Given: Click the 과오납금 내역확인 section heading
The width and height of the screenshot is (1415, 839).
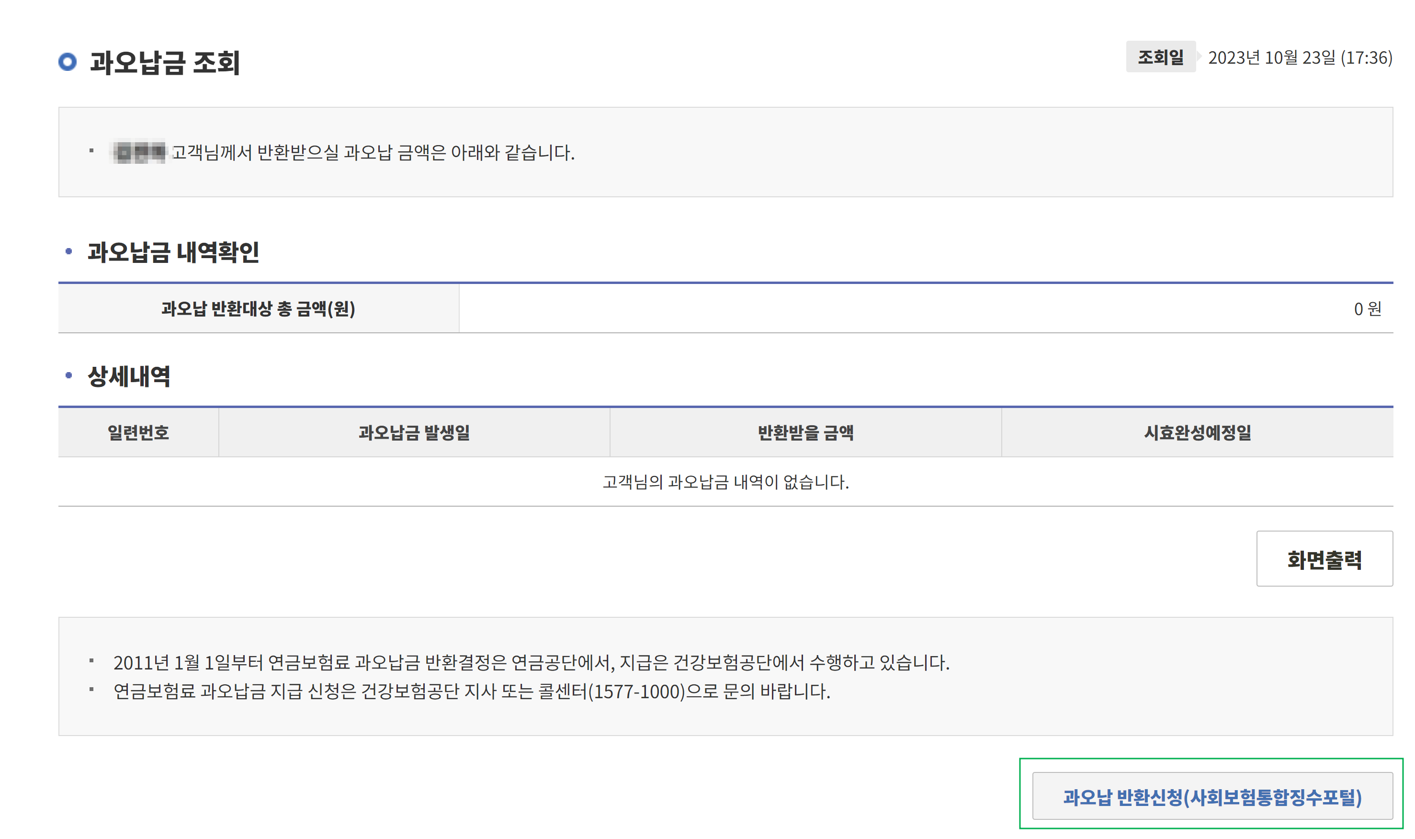Looking at the screenshot, I should pyautogui.click(x=173, y=252).
